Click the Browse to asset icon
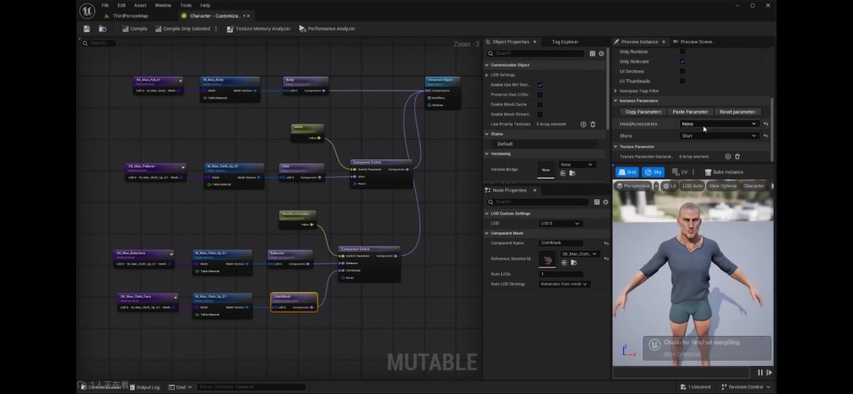Viewport: 853px width, 394px height. pyautogui.click(x=103, y=29)
